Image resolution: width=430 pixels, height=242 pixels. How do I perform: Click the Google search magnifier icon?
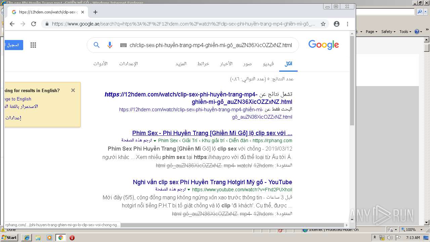click(x=97, y=45)
